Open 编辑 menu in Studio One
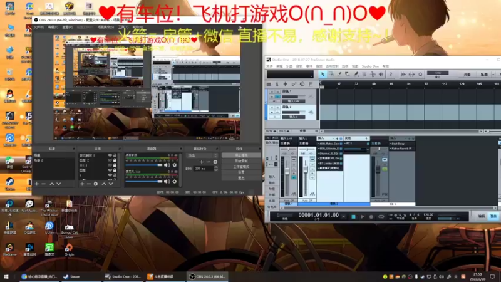 coord(279,66)
